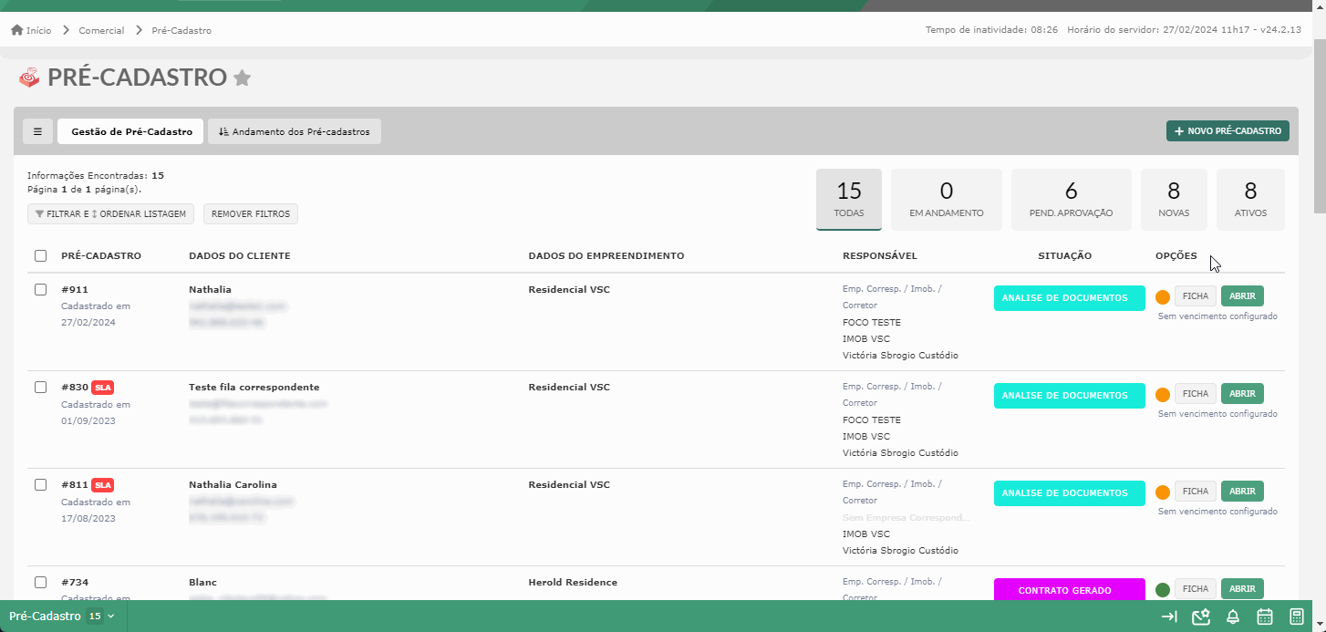Check the box for pré-cadastro #734
The height and width of the screenshot is (632, 1326).
(x=40, y=582)
